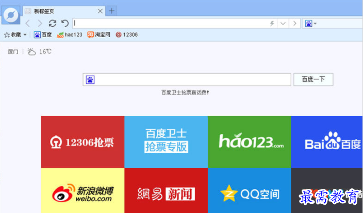Image resolution: width=363 pixels, height=213 pixels.
Task: Open the 淘宝网 bookmark
Action: [98, 35]
